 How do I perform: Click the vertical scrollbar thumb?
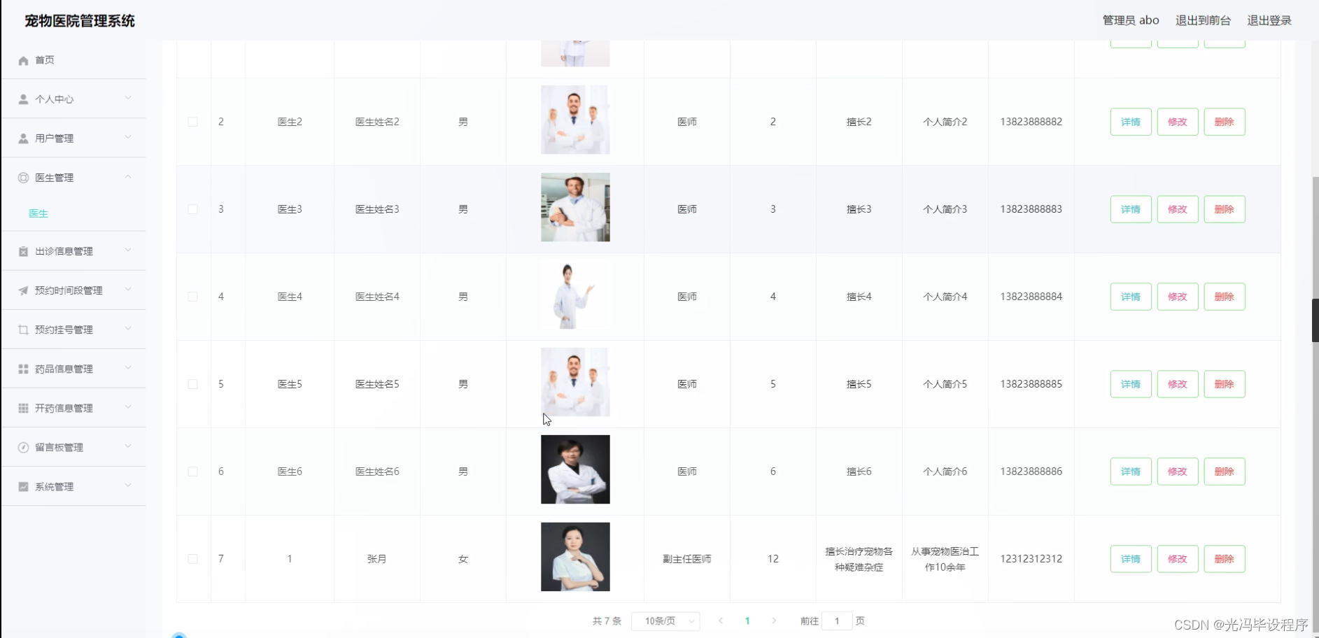pos(1316,320)
